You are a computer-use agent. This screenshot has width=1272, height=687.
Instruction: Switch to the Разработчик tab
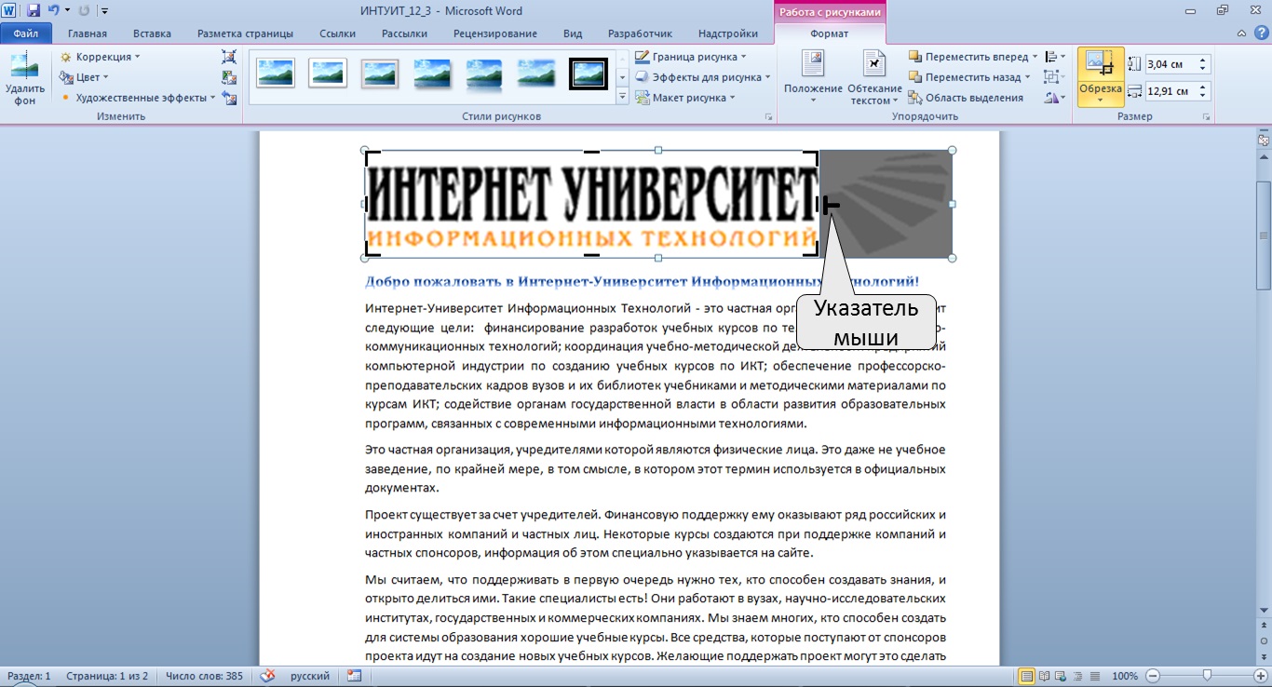(x=639, y=34)
